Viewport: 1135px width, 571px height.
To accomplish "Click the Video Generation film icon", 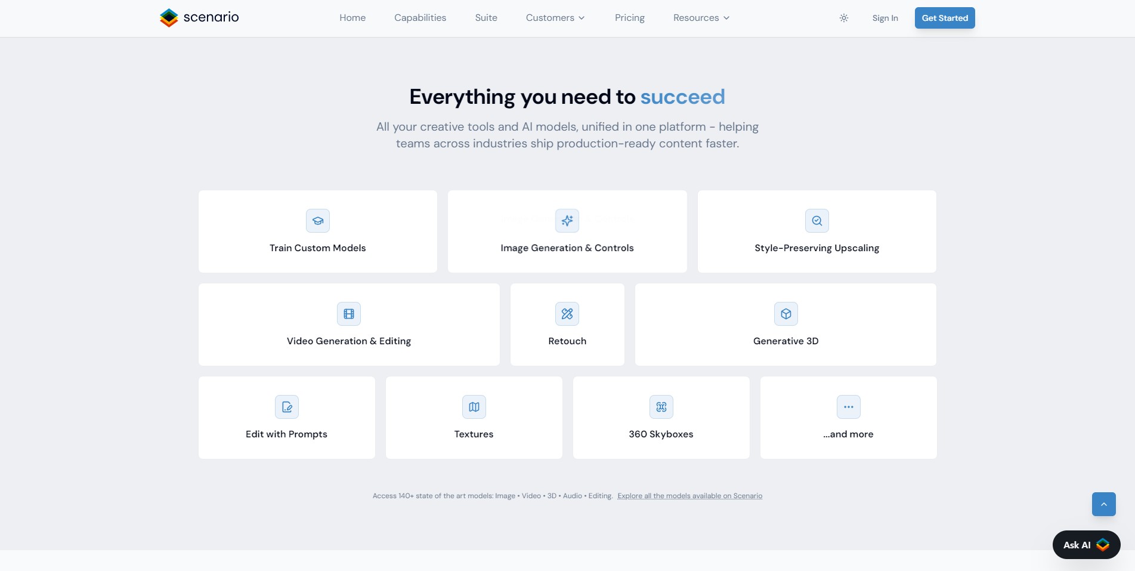I will 349,314.
